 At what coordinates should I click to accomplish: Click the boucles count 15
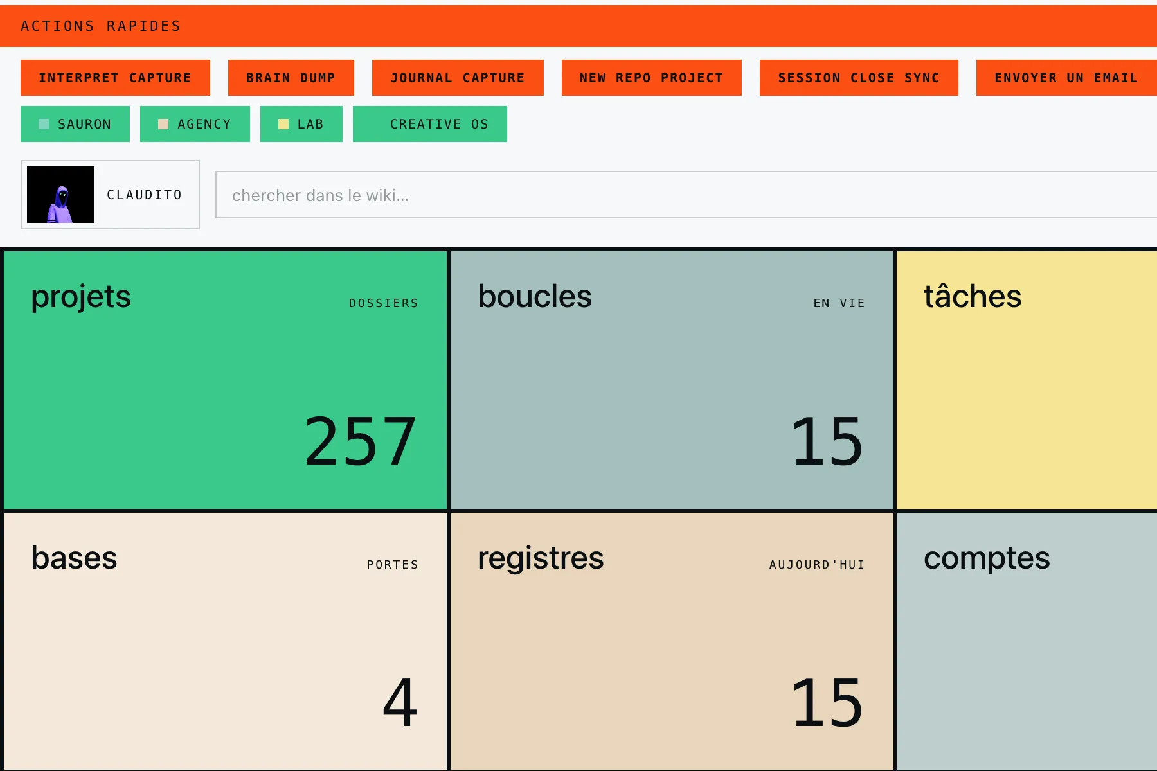point(828,441)
